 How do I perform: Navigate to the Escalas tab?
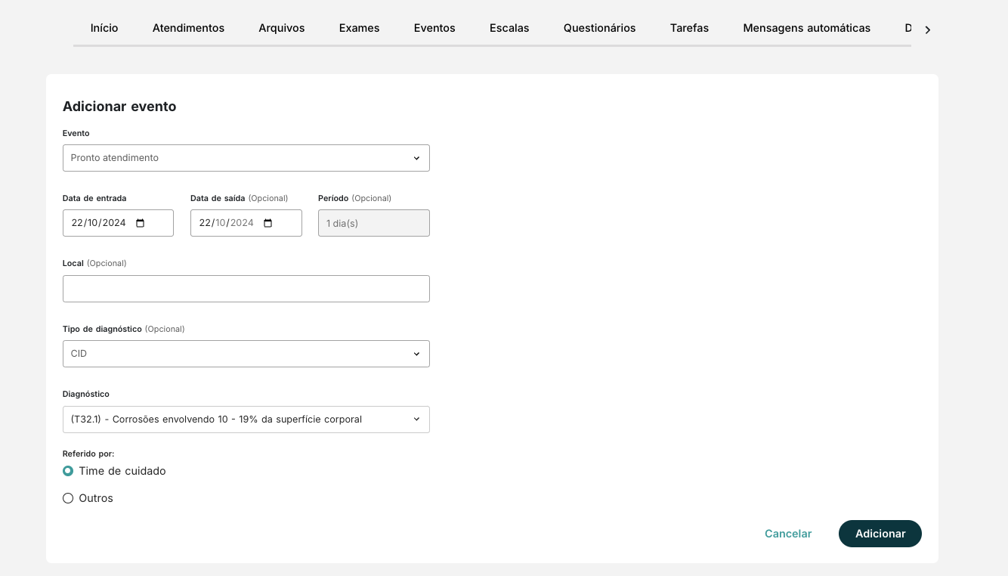click(509, 28)
